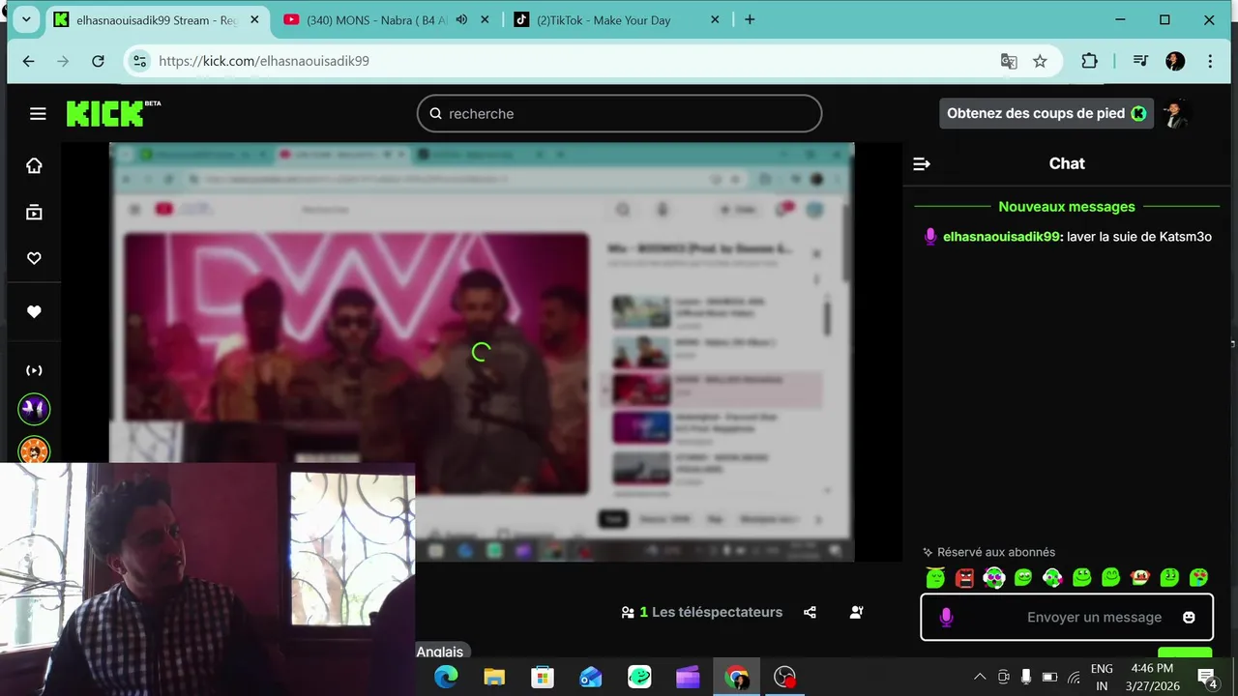Switch to the TikTok - Make Your Day tab
The width and height of the screenshot is (1238, 696).
point(603,19)
